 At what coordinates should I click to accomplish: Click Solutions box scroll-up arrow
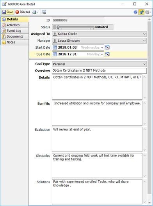coord(144,181)
